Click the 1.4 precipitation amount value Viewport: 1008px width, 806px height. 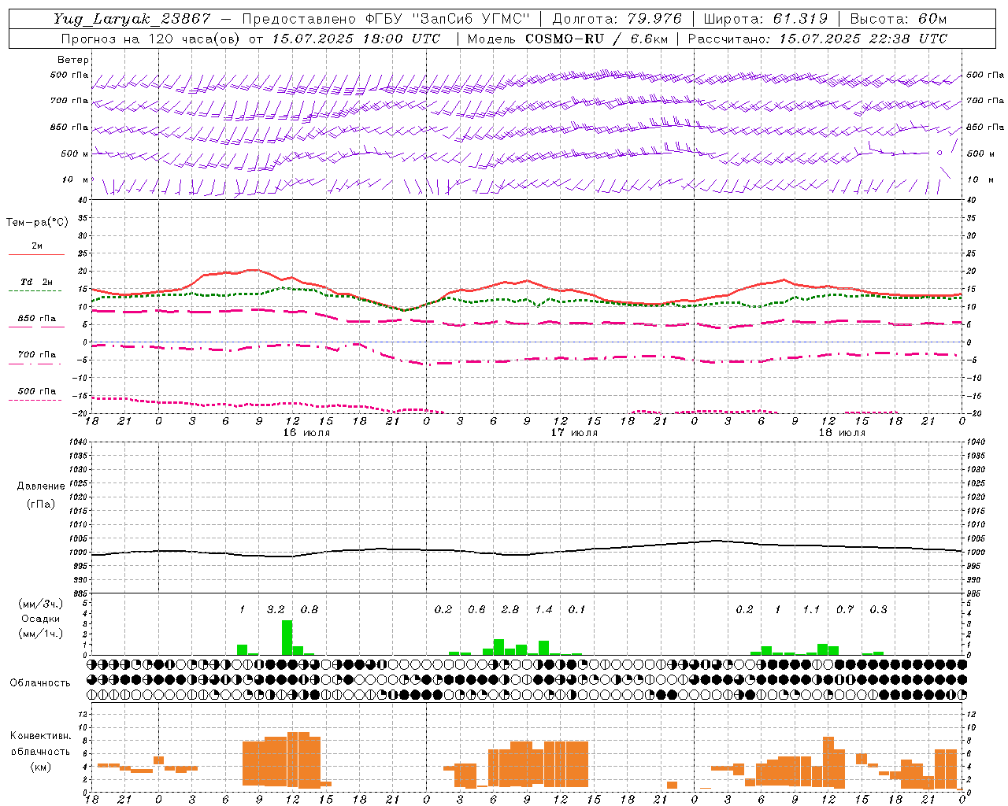(x=544, y=609)
